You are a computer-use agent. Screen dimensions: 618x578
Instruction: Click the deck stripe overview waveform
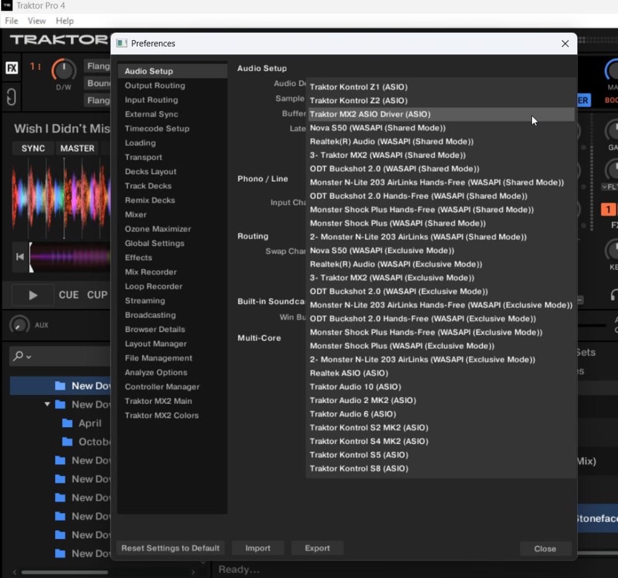[x=70, y=257]
